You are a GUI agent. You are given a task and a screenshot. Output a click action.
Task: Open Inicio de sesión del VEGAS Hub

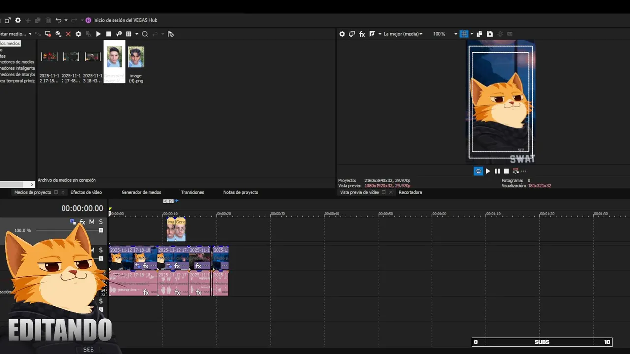[125, 20]
